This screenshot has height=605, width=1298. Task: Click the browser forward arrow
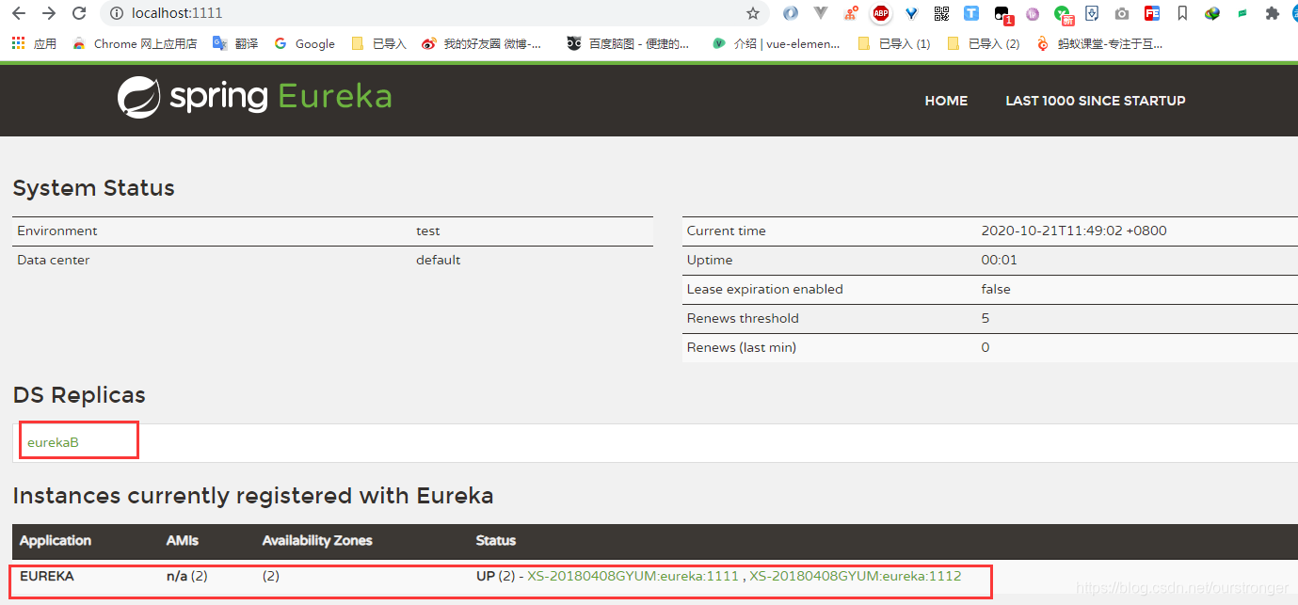point(49,13)
